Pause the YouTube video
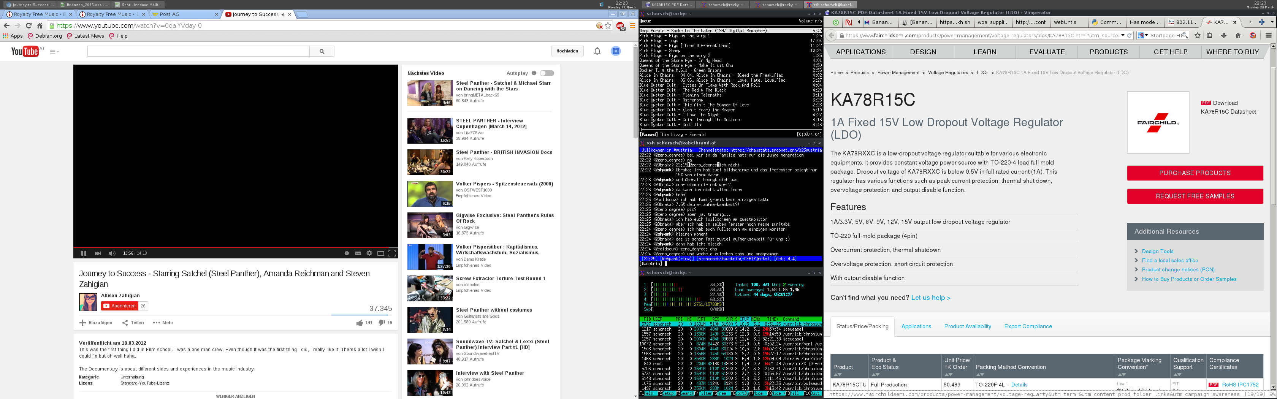 pos(83,253)
